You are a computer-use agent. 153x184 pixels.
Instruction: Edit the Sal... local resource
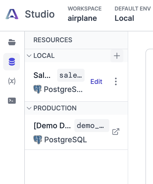tap(96, 81)
